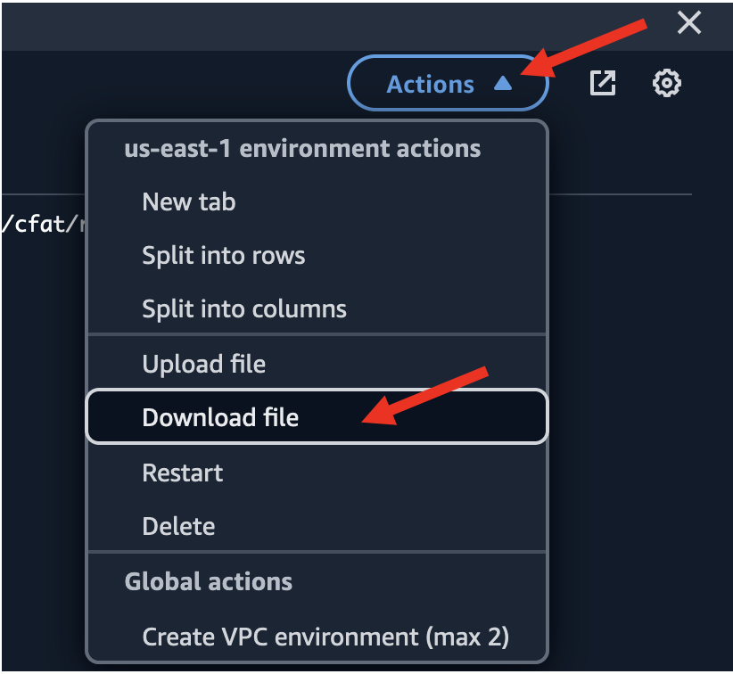
Task: Choose Split into columns
Action: tap(244, 309)
